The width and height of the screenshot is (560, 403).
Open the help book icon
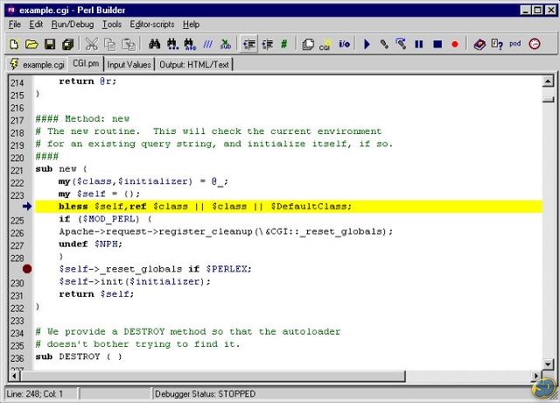(479, 45)
